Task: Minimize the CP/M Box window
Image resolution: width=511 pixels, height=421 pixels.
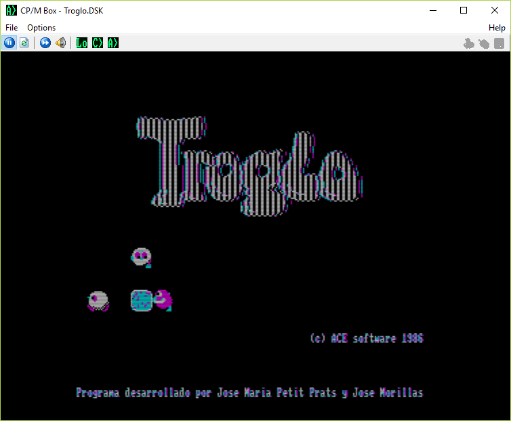Action: click(433, 10)
